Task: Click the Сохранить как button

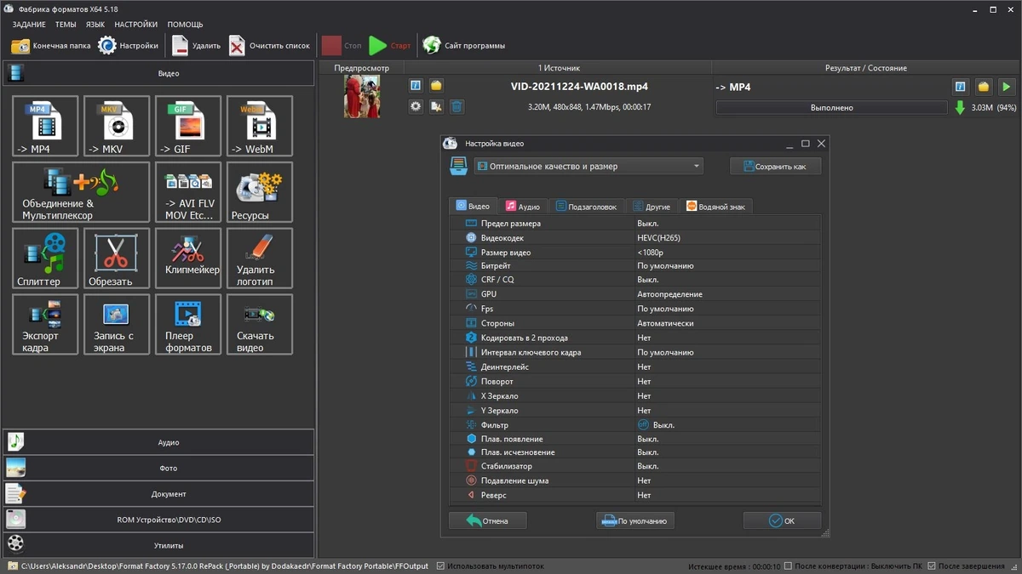Action: click(775, 167)
